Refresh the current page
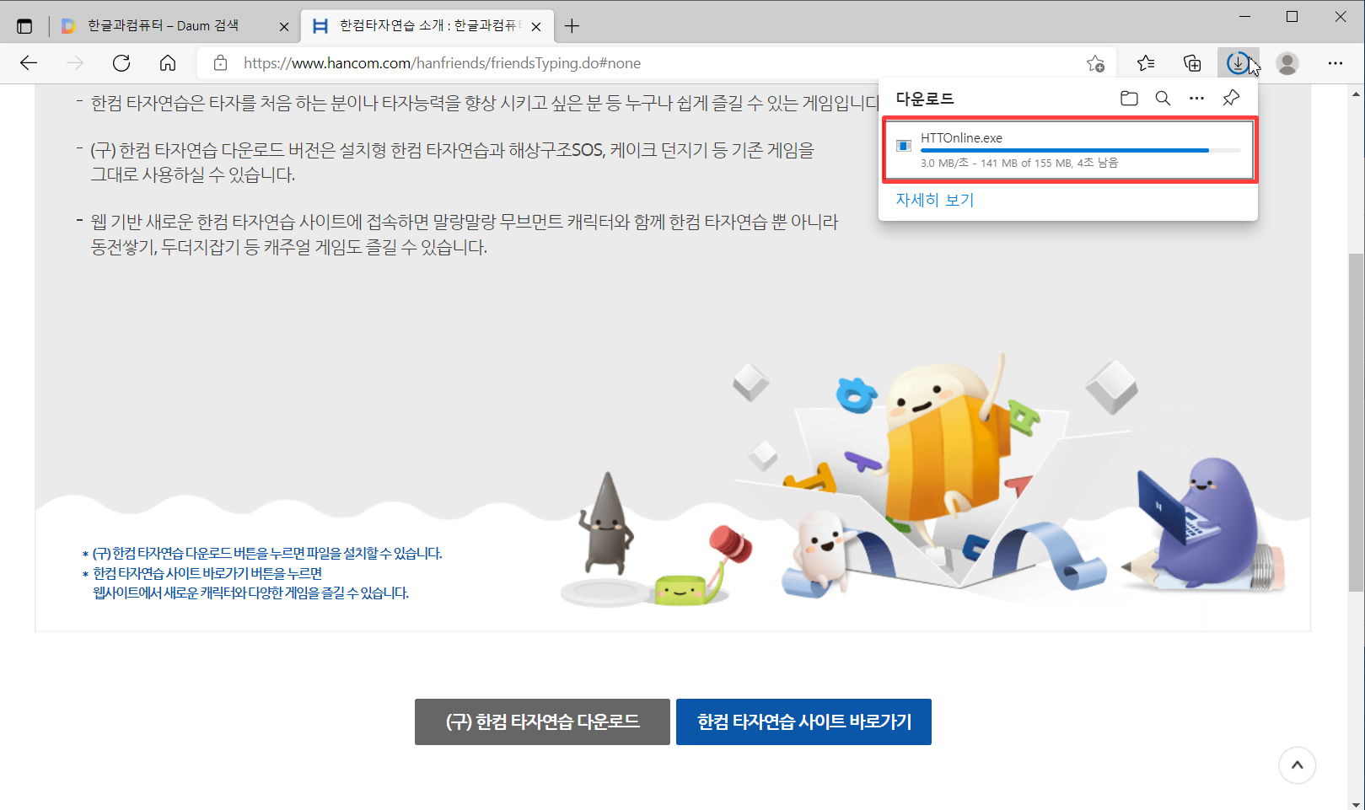The height and width of the screenshot is (810, 1365). (x=121, y=63)
